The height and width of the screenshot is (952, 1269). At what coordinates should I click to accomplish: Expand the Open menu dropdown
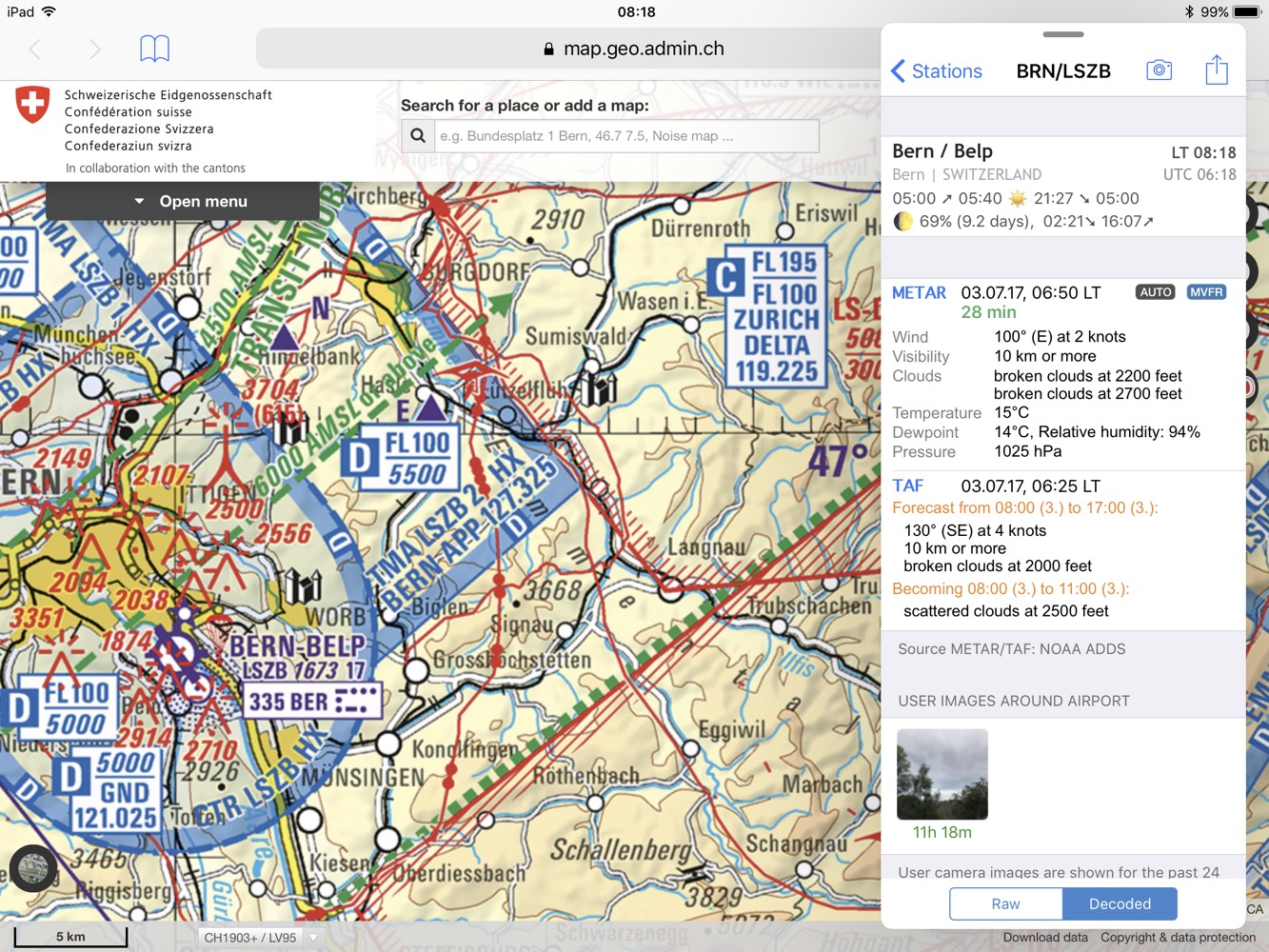[183, 201]
